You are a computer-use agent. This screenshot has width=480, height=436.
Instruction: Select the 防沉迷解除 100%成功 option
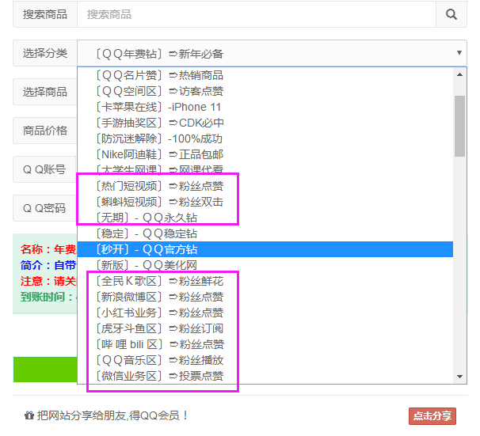click(158, 138)
